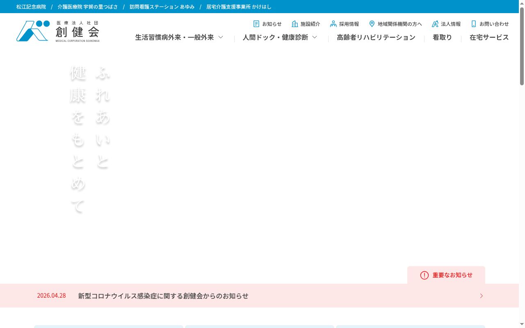The width and height of the screenshot is (525, 328).
Task: Click the お知らせ header link text
Action: tap(272, 24)
